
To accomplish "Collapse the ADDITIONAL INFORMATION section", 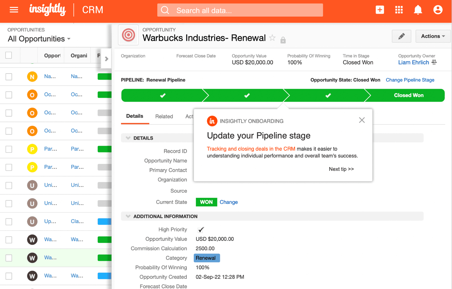I will [128, 216].
